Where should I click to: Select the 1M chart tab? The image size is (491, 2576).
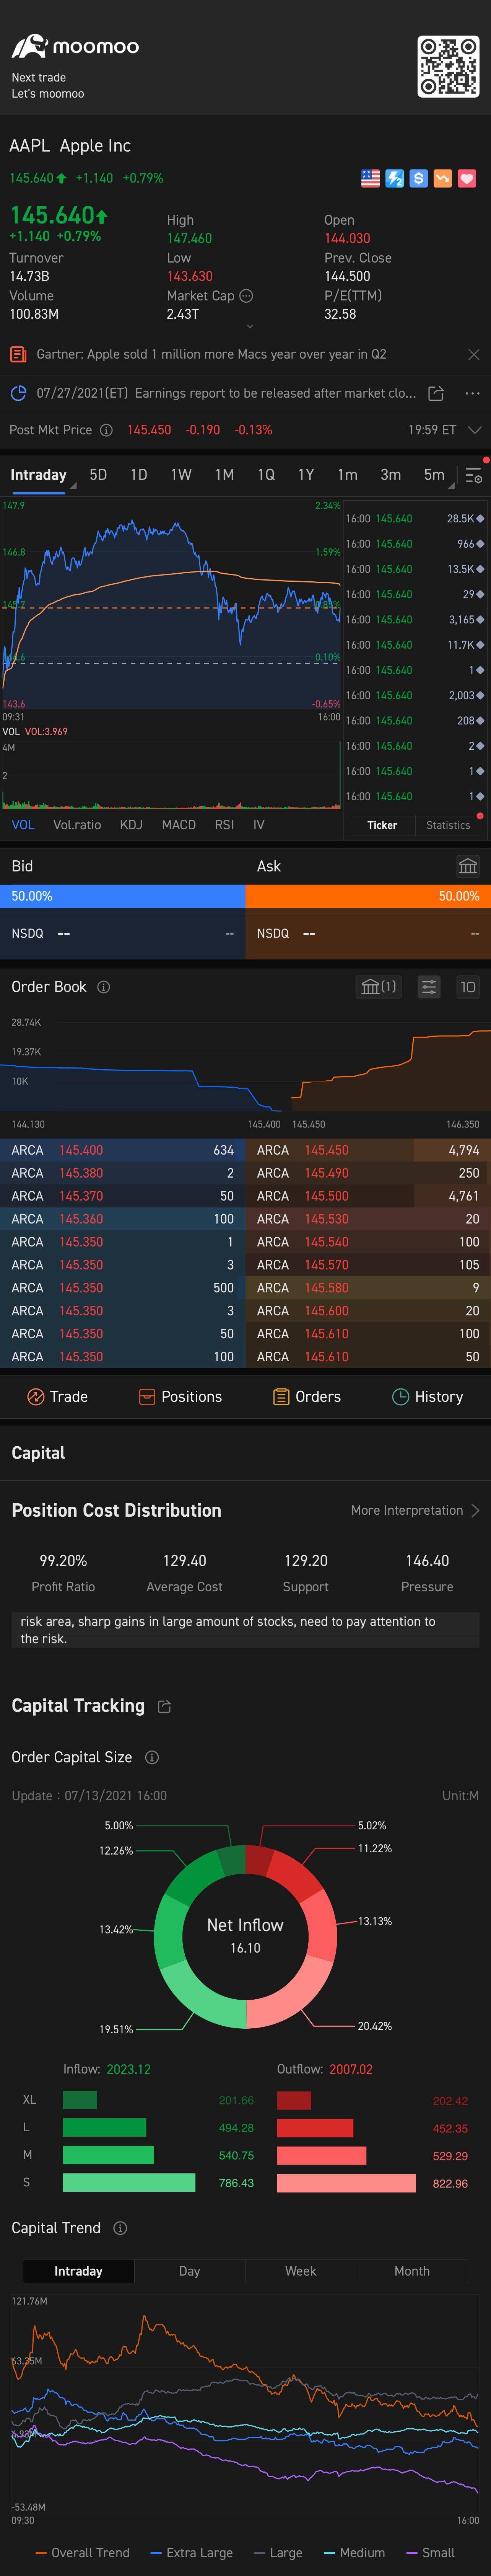coord(224,475)
